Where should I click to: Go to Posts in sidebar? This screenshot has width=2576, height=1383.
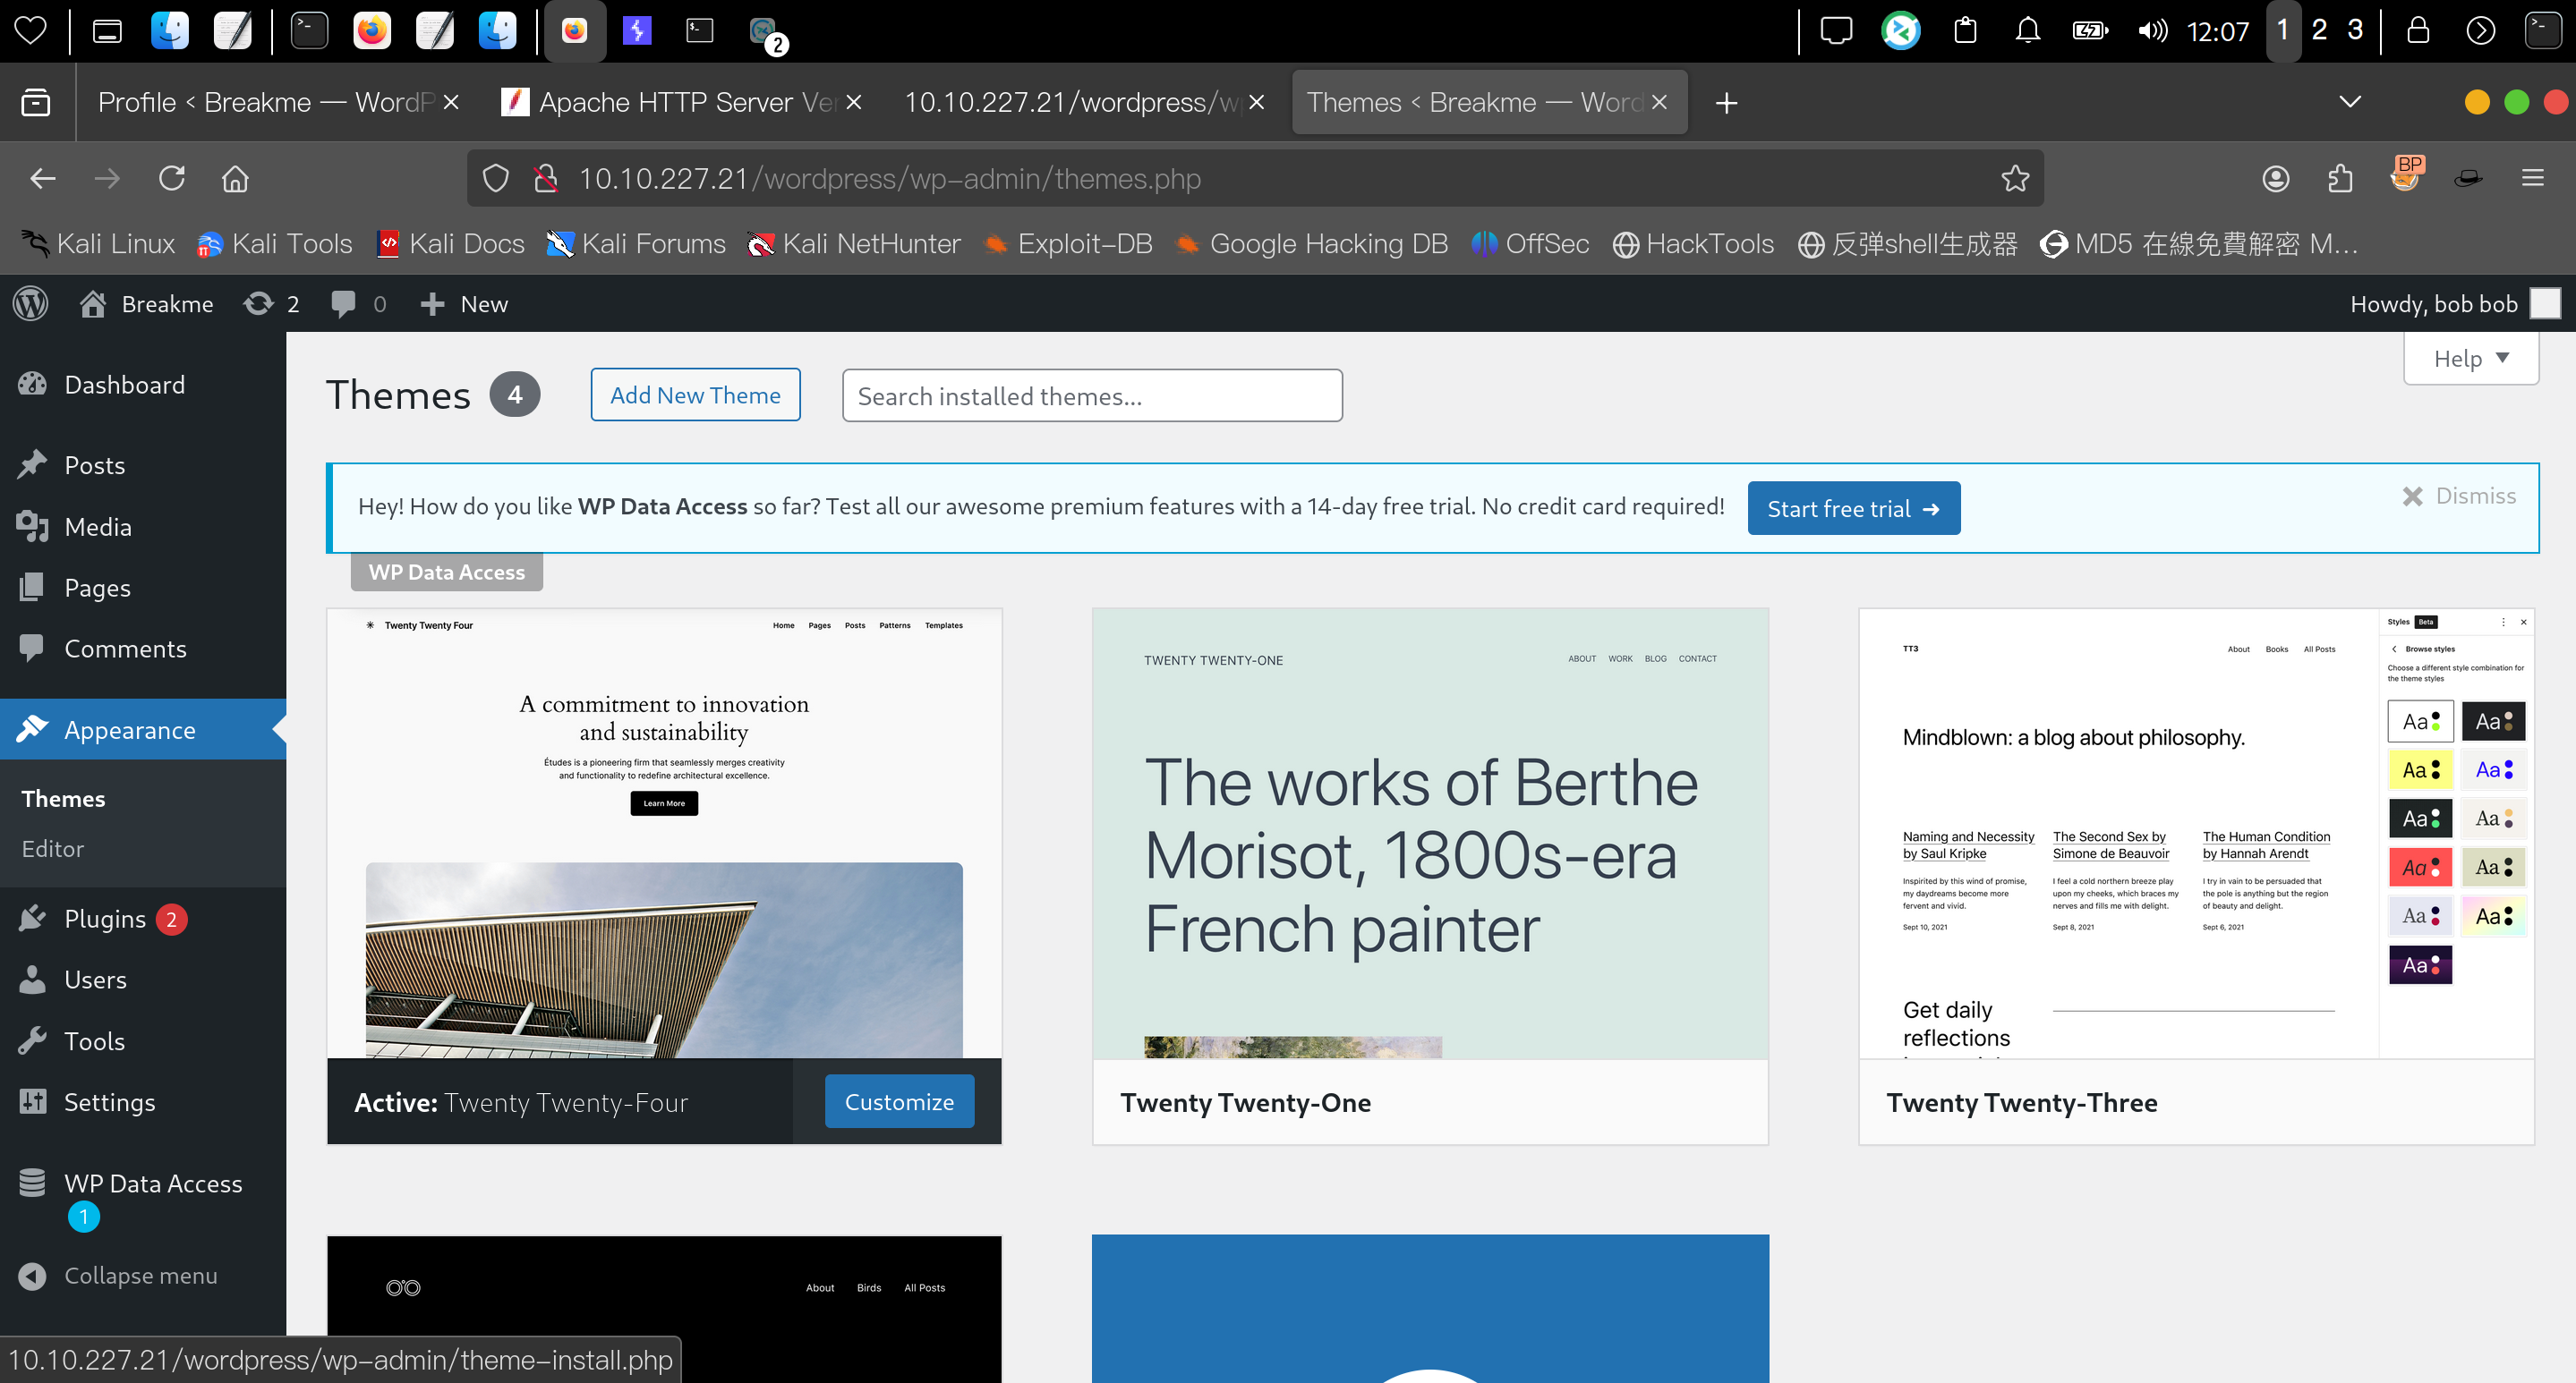(x=94, y=466)
